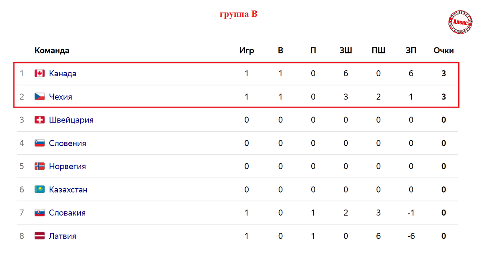
Task: Click the Latvia flag icon
Action: click(39, 236)
